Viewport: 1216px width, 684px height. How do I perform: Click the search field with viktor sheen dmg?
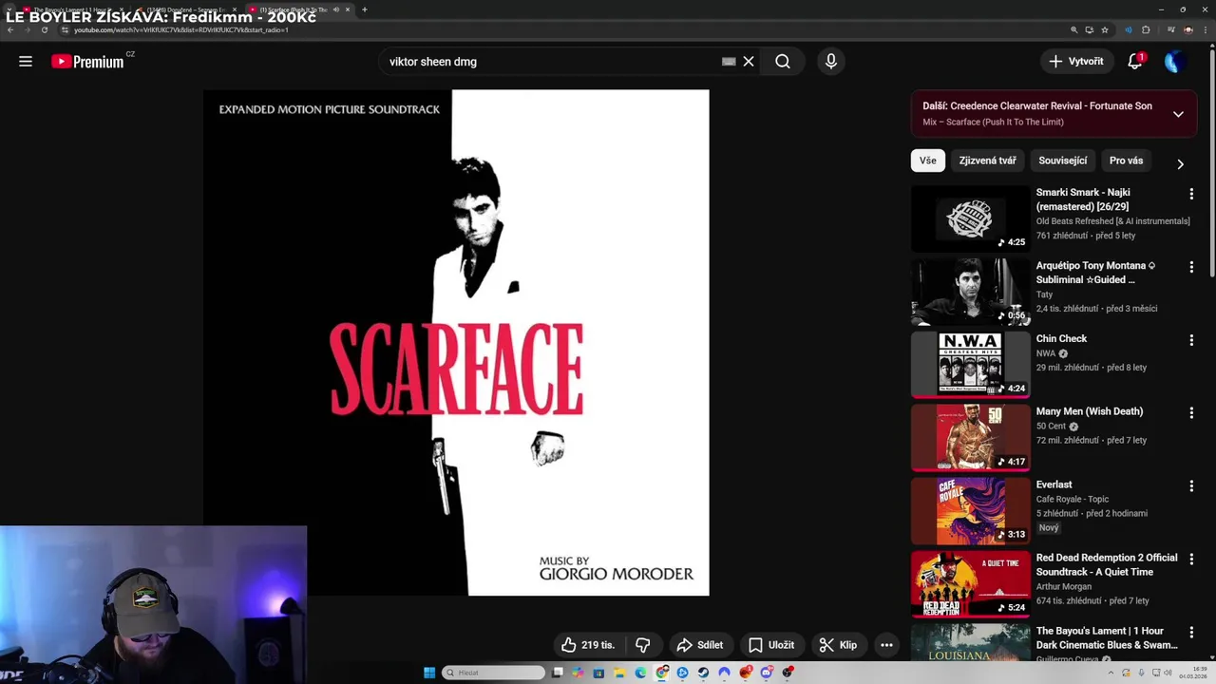(551, 61)
